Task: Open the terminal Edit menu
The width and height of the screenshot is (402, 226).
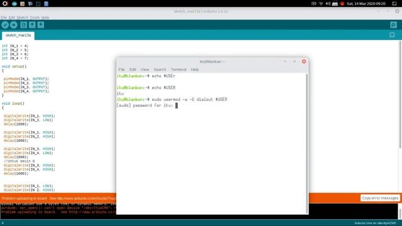Action: [x=133, y=70]
